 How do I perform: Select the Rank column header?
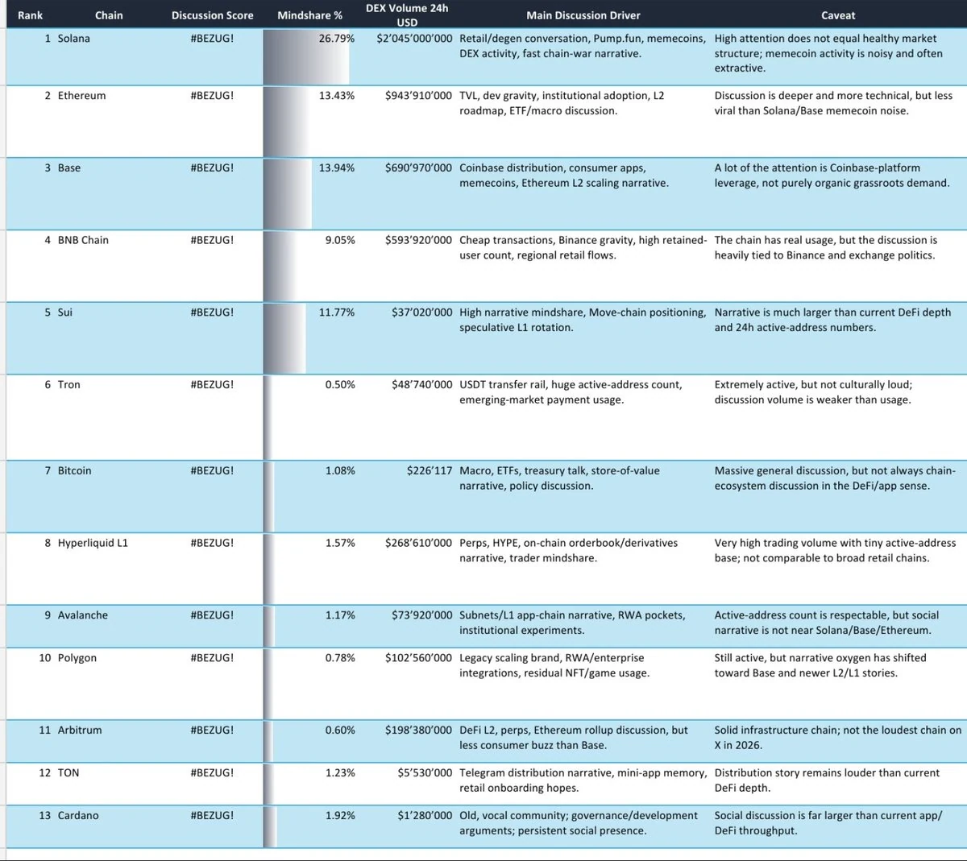click(x=30, y=15)
